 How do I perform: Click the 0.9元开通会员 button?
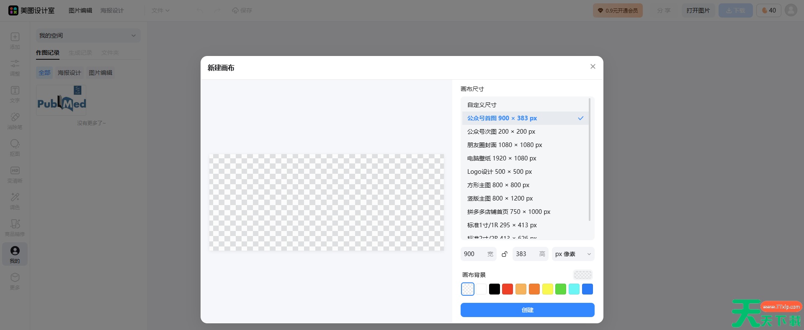tap(618, 10)
